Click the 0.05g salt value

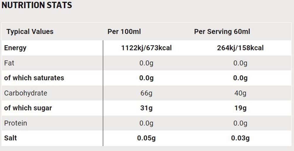coord(146,138)
